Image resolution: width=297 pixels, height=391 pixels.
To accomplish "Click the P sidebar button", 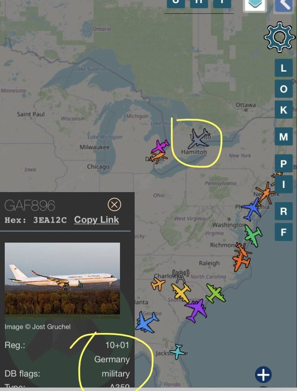I will (284, 163).
